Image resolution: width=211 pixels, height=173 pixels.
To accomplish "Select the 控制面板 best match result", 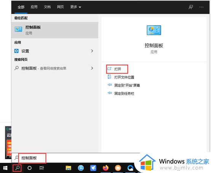I will [x=55, y=30].
